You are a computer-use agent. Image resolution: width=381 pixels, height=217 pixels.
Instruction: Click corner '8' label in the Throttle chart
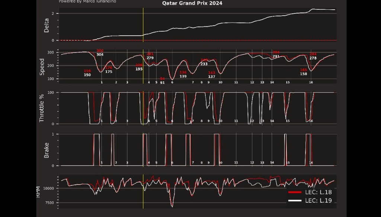[201, 121]
